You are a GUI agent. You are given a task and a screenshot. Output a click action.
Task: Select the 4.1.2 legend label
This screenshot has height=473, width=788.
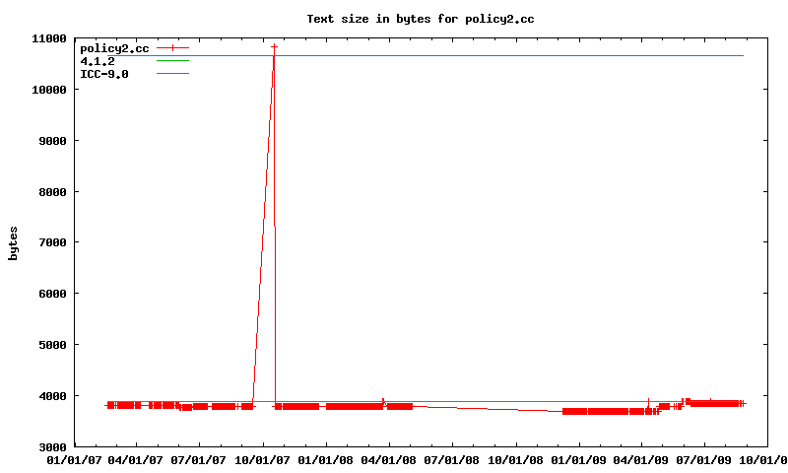click(97, 61)
